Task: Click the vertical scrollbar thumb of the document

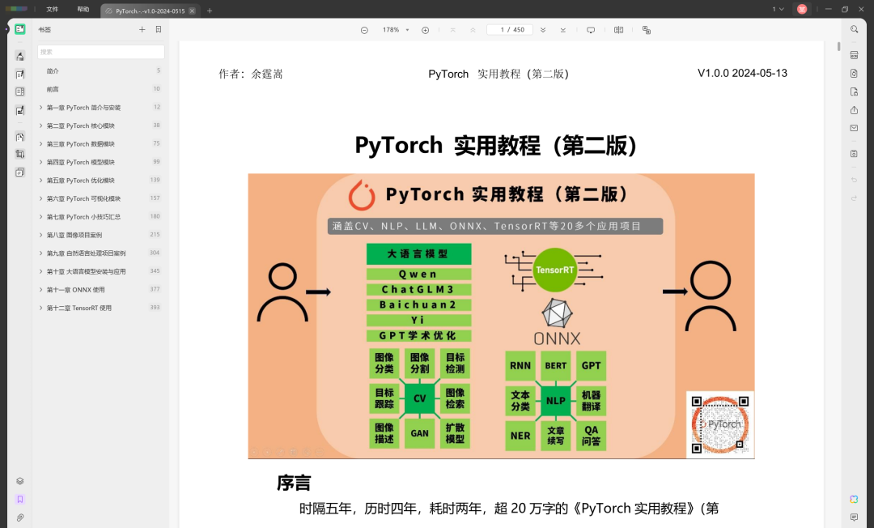Action: [838, 46]
